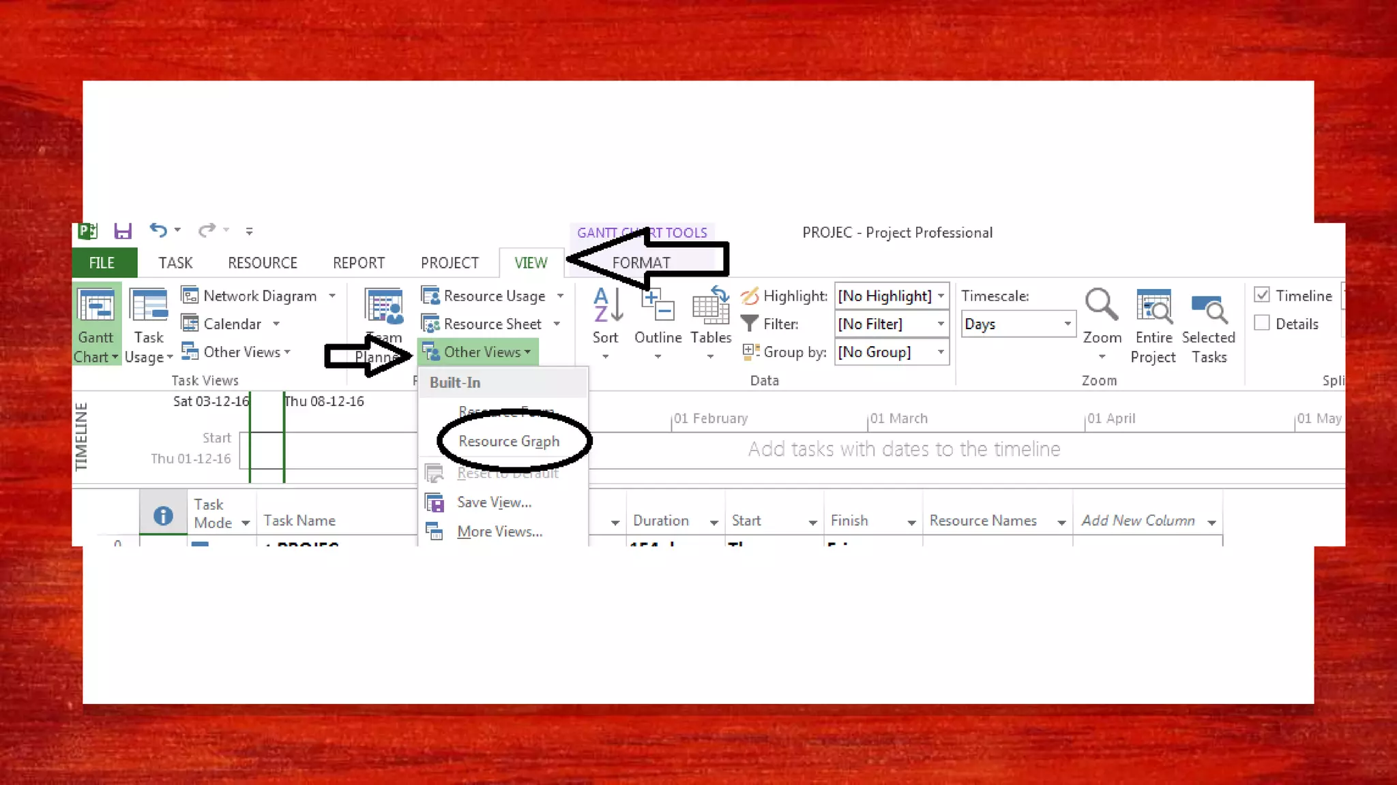Open the Highlight dropdown
Viewport: 1397px width, 785px height.
[941, 296]
